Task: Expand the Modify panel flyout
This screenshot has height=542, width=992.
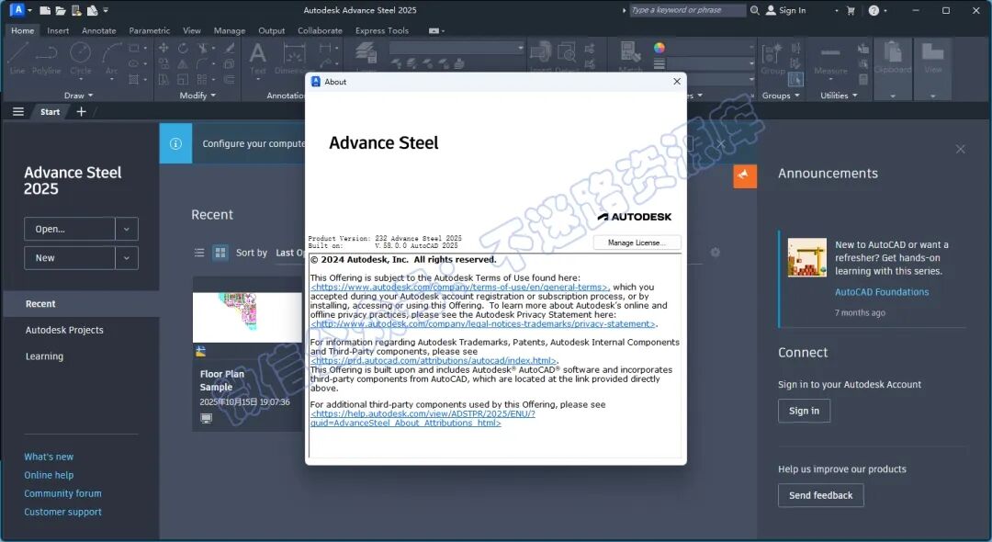Action: (x=197, y=96)
